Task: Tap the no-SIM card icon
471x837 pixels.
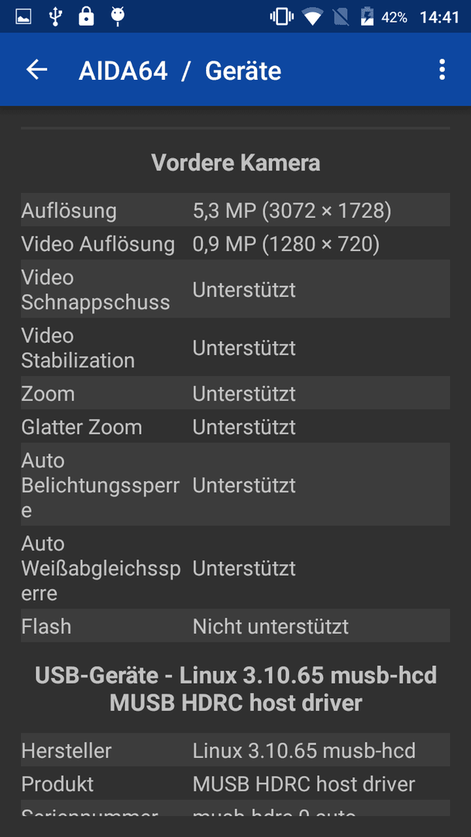Action: [x=341, y=17]
